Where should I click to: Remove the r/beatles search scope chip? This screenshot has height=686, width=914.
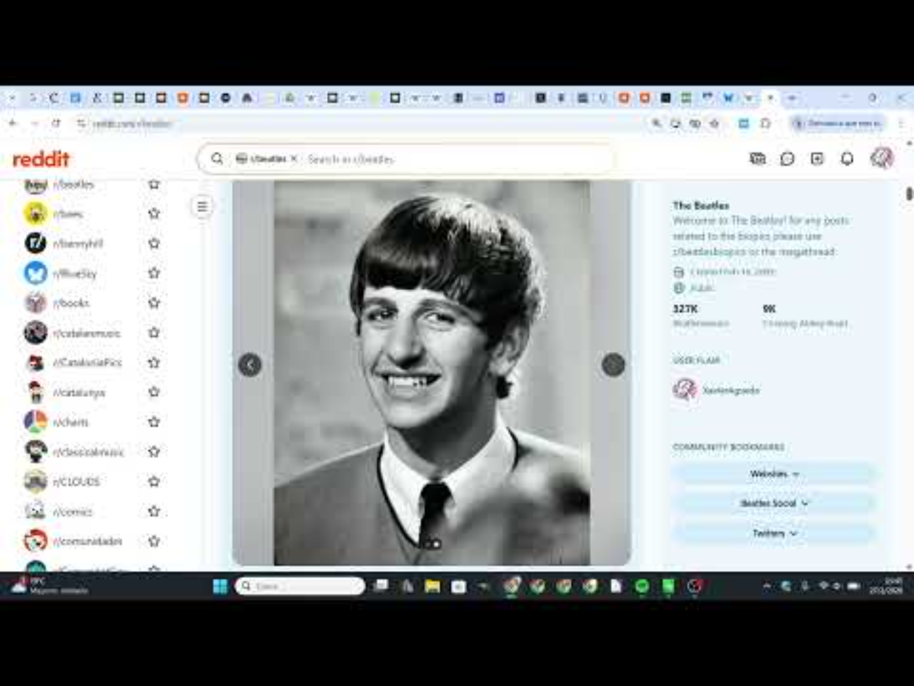pos(294,158)
